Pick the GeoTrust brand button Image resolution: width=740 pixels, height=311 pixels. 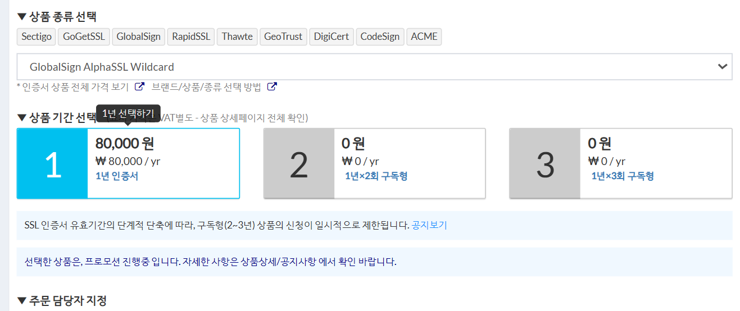(283, 36)
